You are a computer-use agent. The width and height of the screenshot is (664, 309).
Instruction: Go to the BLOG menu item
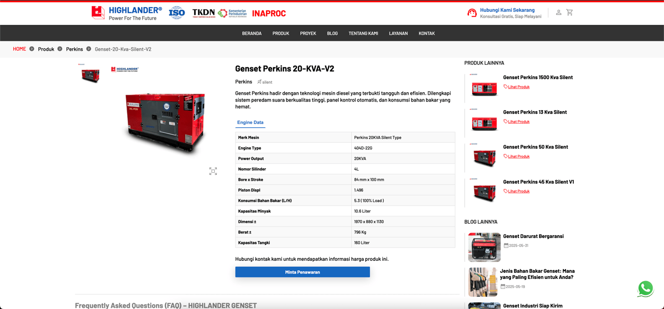point(332,33)
